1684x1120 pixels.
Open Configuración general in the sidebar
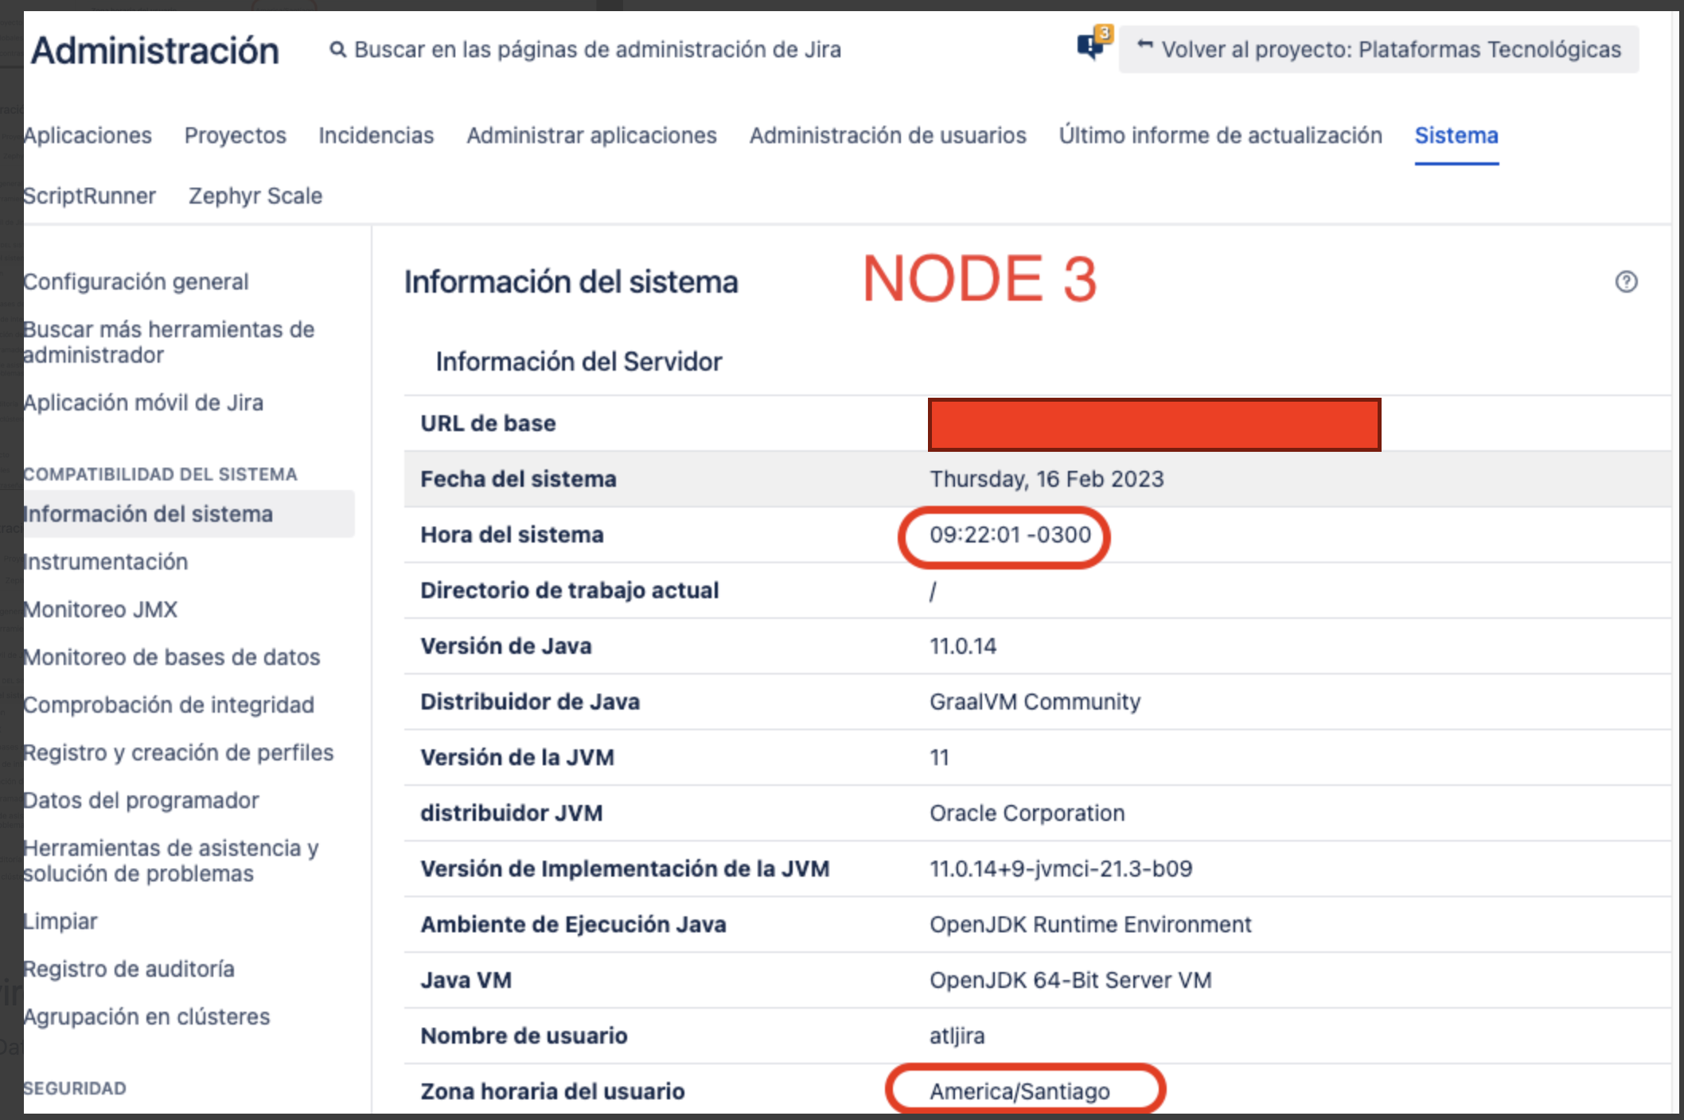135,282
